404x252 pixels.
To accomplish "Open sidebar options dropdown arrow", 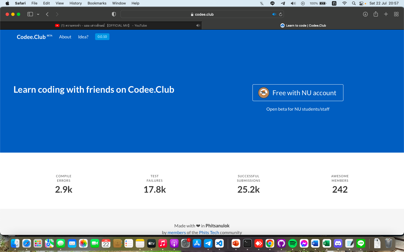I will click(x=38, y=14).
